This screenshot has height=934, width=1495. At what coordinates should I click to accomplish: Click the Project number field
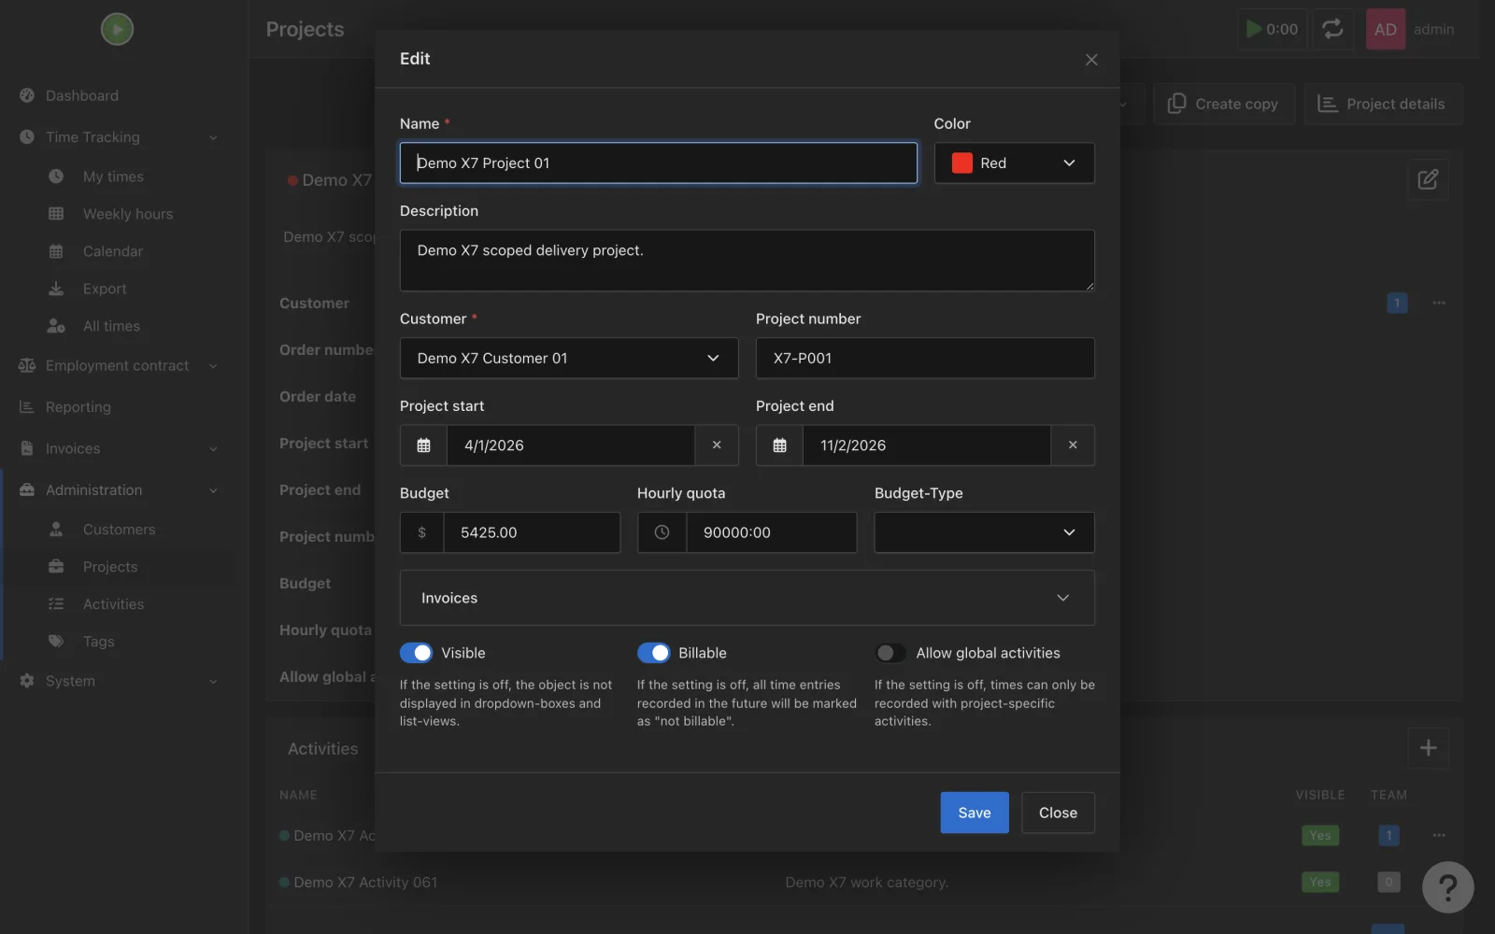click(x=925, y=358)
